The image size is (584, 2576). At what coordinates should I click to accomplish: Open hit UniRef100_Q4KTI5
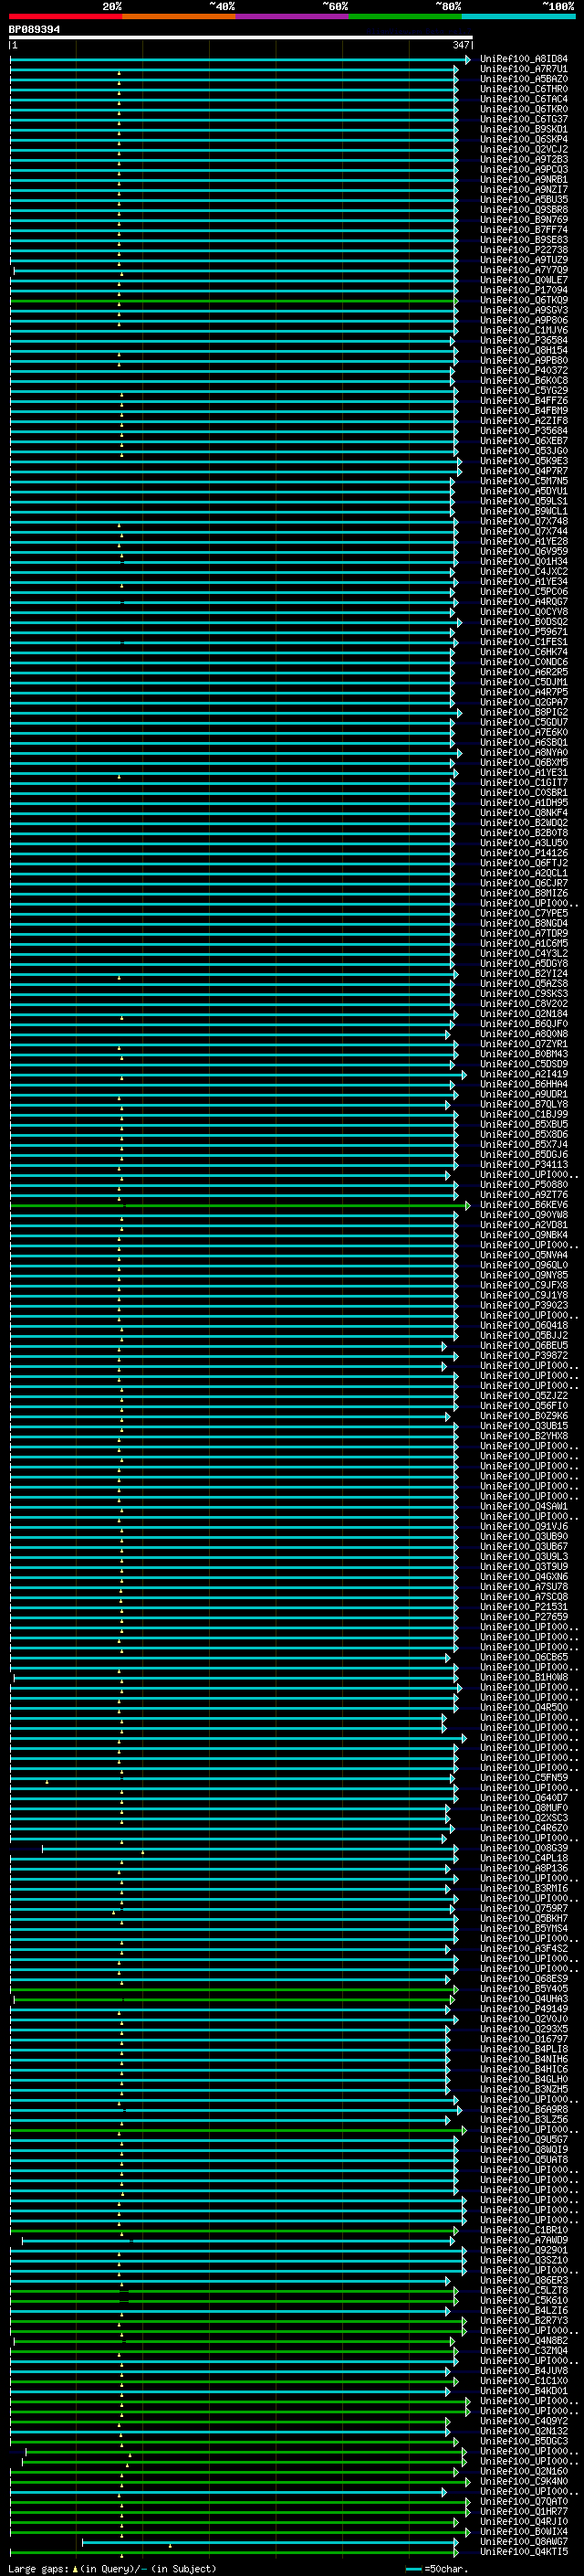523,2551
